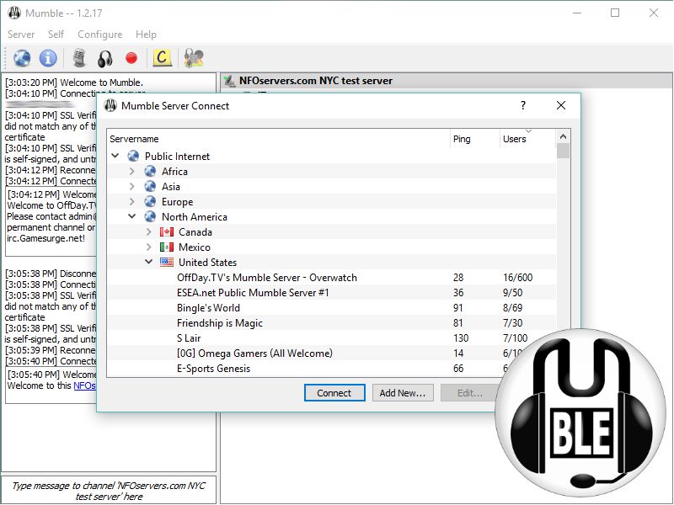
Task: Click the Mumble logo in main title bar
Action: click(x=14, y=13)
